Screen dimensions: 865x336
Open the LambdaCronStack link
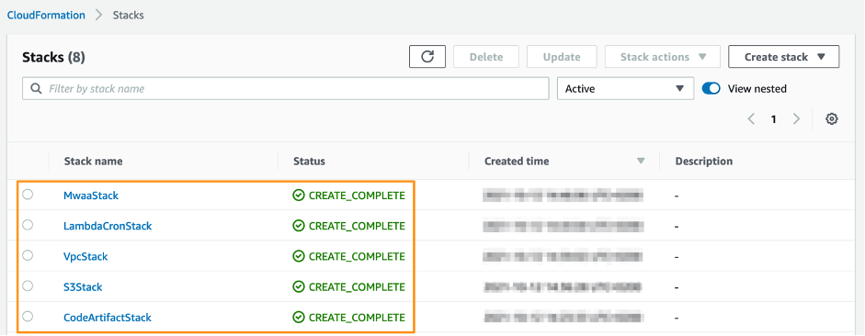tap(108, 226)
